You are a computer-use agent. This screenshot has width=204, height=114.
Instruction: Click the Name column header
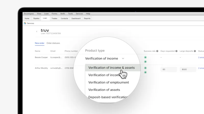click(37, 51)
